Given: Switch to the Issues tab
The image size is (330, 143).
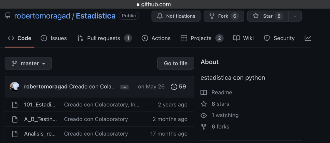Looking at the screenshot, I should 54,38.
